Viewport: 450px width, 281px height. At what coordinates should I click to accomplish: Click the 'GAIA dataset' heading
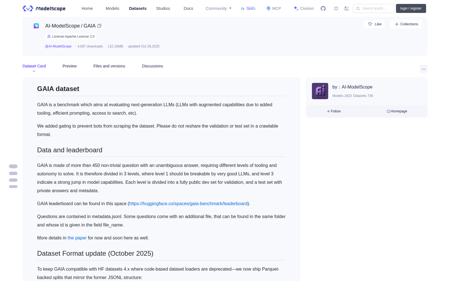(x=58, y=89)
